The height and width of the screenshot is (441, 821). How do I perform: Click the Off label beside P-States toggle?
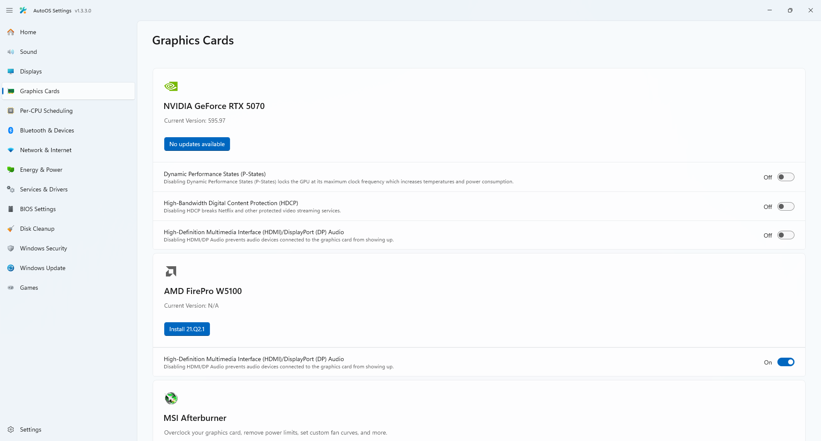[768, 177]
